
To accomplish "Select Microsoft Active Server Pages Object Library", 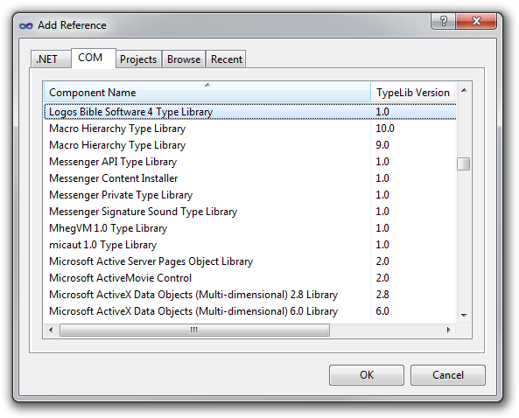I will [250, 261].
